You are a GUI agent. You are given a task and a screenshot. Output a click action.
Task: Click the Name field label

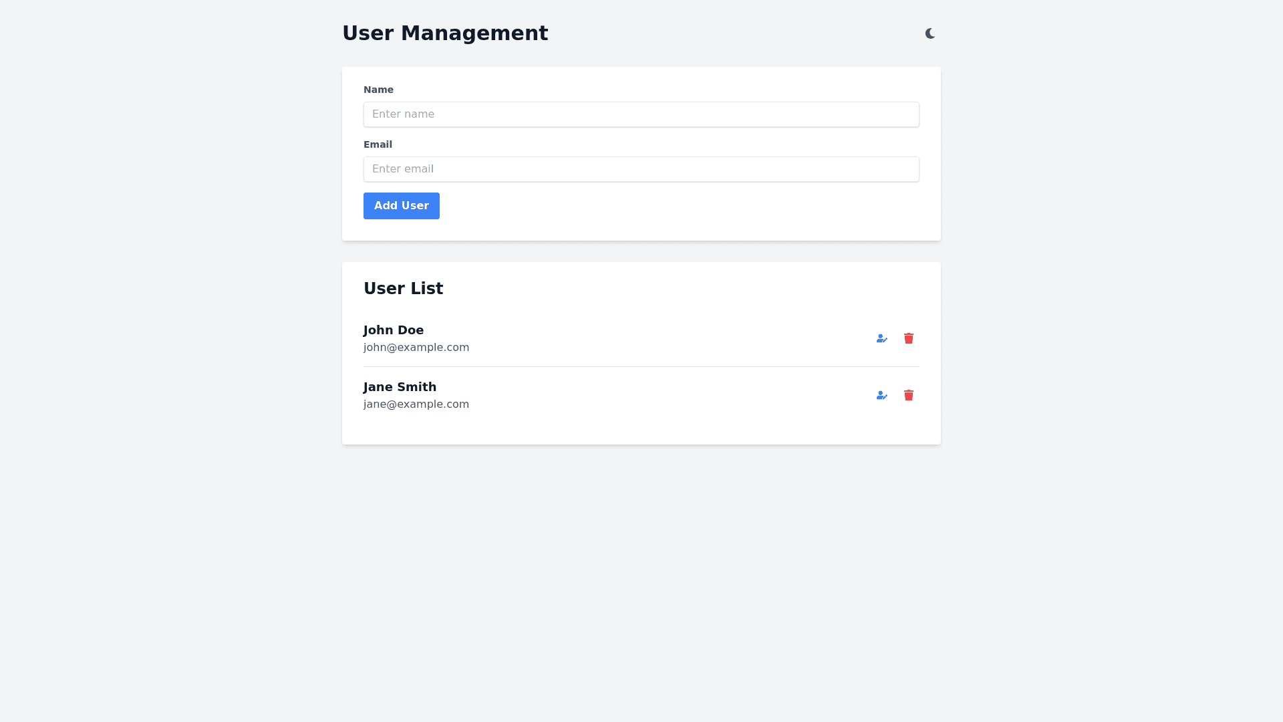pos(378,90)
